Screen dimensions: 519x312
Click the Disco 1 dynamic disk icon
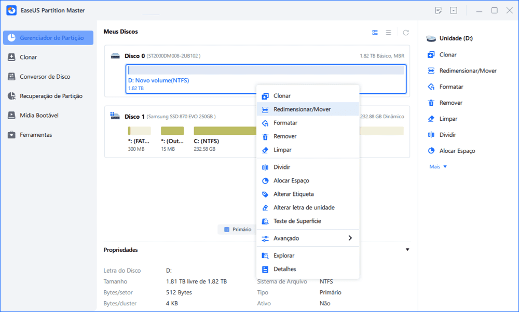pyautogui.click(x=115, y=116)
